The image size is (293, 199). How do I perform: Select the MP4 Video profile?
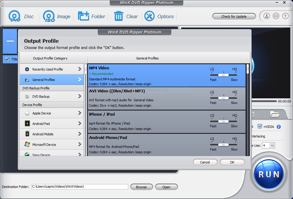[x=167, y=76]
